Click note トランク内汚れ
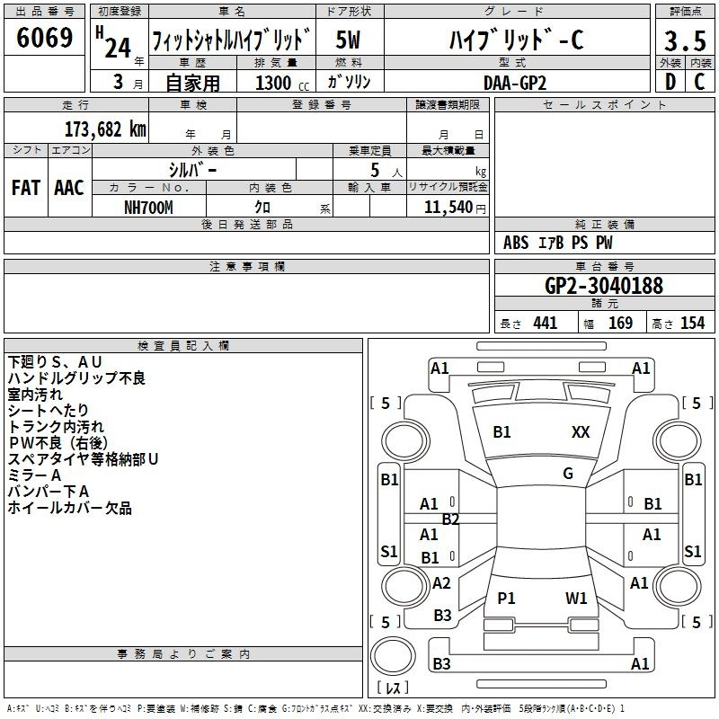This screenshot has width=719, height=719. pyautogui.click(x=56, y=426)
